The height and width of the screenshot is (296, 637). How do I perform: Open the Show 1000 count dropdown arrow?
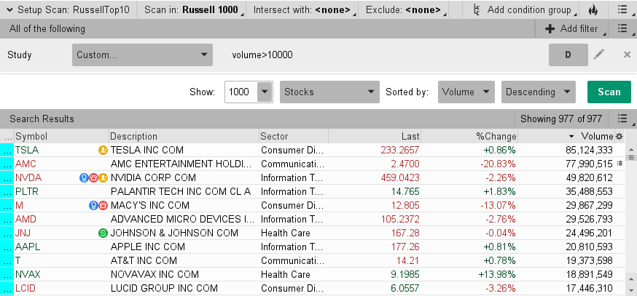(x=265, y=92)
